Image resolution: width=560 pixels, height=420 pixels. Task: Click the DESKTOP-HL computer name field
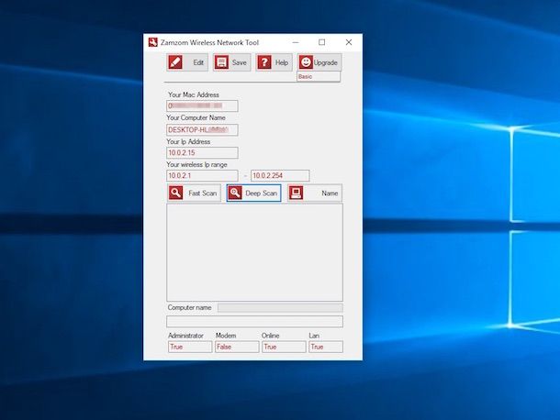[202, 130]
